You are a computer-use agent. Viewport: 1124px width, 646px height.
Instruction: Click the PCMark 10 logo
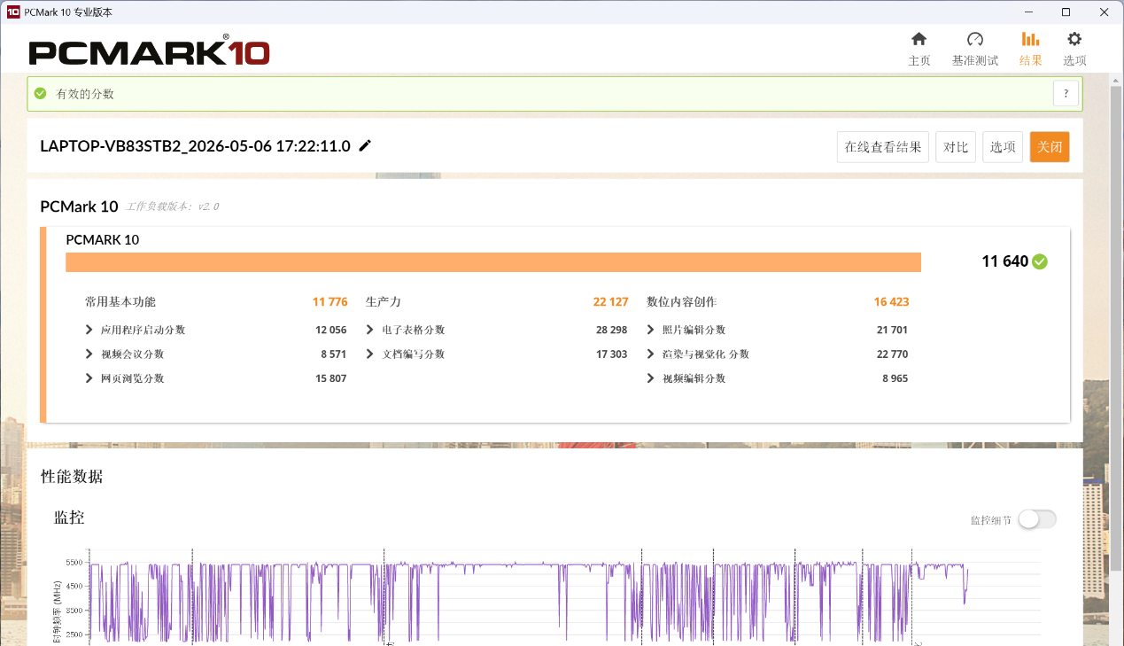(x=149, y=51)
